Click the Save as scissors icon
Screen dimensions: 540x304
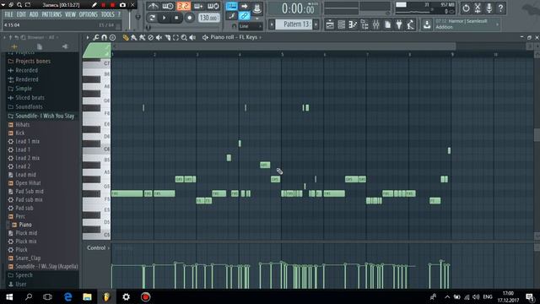478,8
